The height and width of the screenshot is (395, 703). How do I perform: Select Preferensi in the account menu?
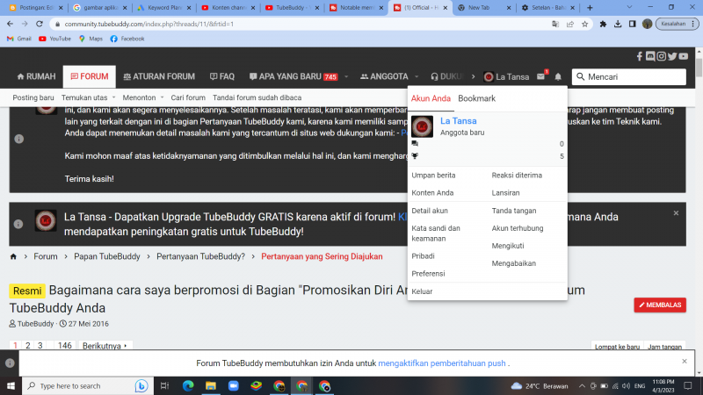click(429, 274)
